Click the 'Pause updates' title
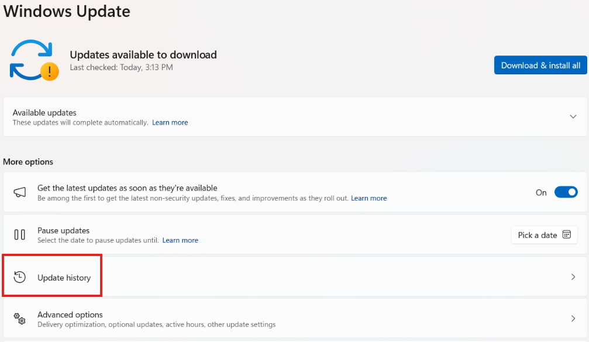This screenshot has height=342, width=589. (x=63, y=230)
